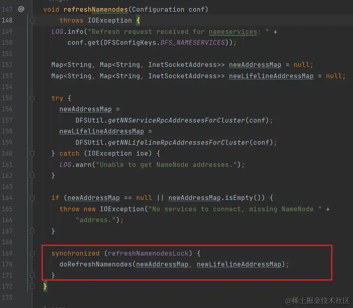The image size is (353, 308).
Task: Click getNNLifelineRpcAddressesForCluster method call
Action: click(x=178, y=143)
